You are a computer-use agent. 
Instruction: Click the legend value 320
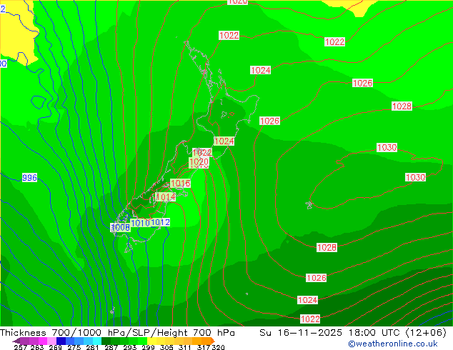point(219,347)
